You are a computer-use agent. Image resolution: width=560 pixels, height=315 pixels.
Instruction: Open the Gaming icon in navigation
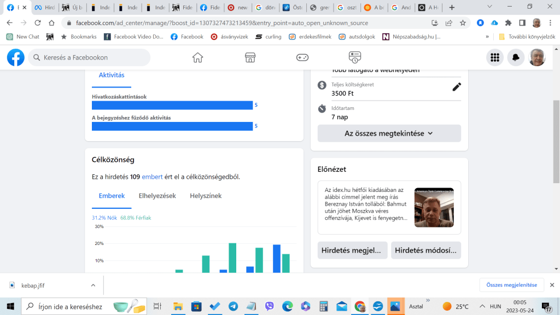click(302, 57)
